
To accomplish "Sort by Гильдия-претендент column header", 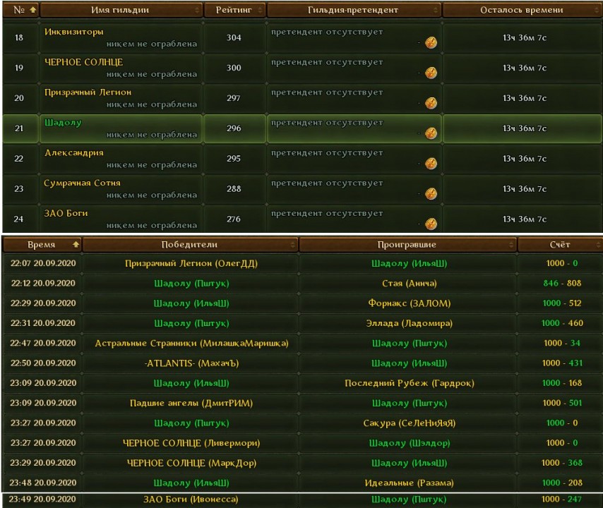I will pyautogui.click(x=354, y=10).
